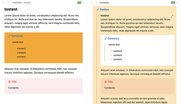Go forward in left testest pane
181x104 pixels.
(8, 3)
